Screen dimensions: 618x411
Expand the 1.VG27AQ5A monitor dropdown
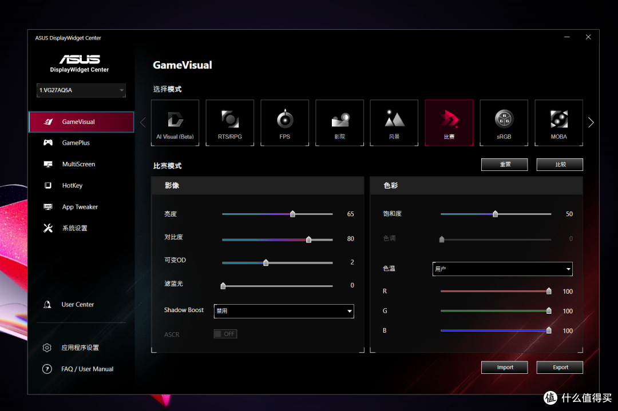pyautogui.click(x=81, y=90)
